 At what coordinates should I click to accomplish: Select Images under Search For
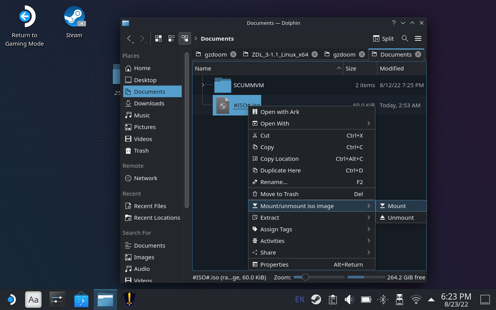[x=152, y=257]
